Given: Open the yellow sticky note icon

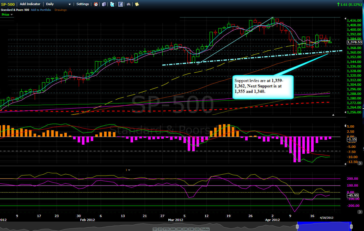Looking at the screenshot, I should coord(137,4).
